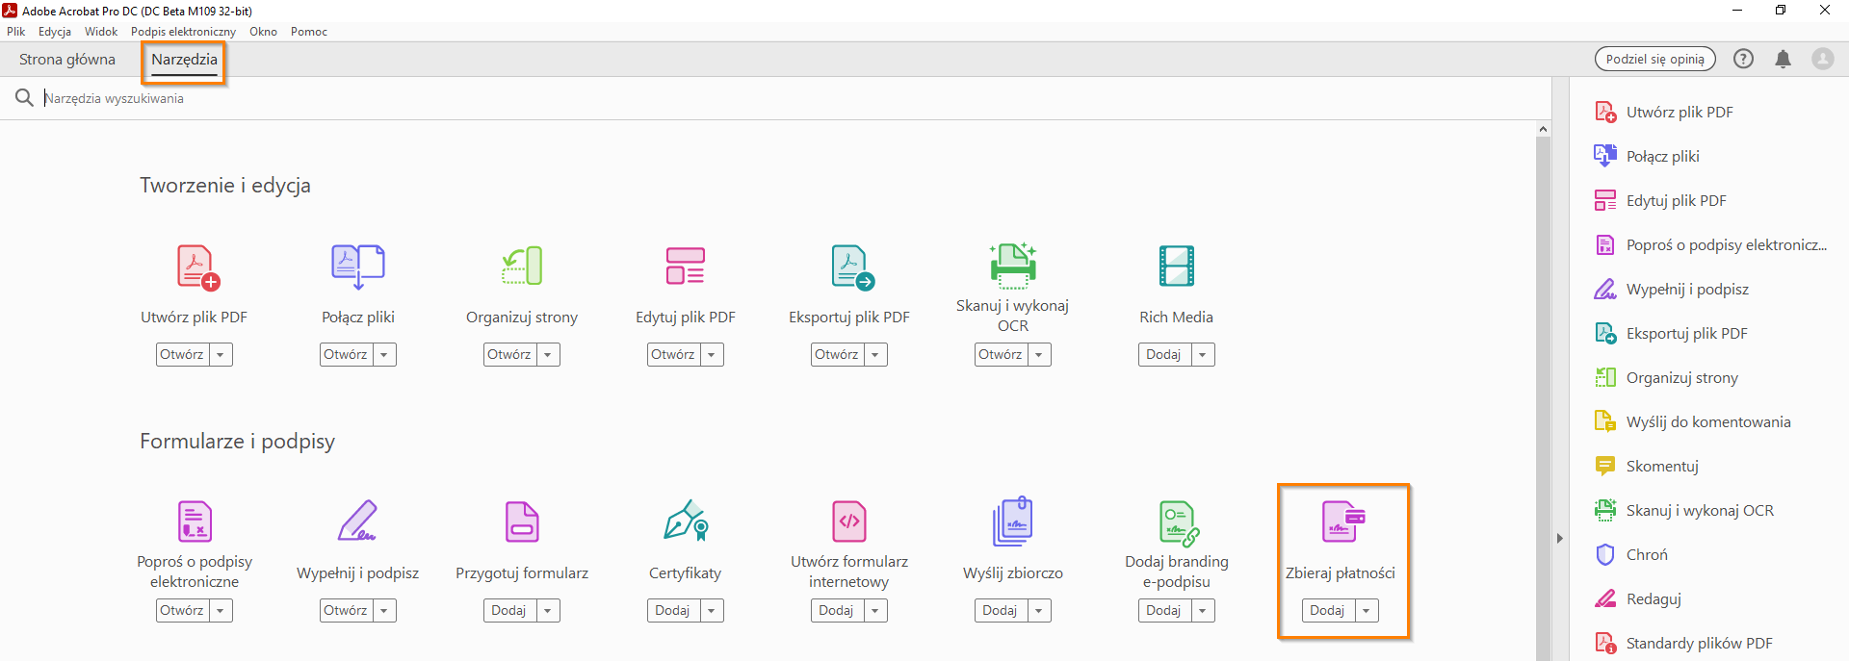The width and height of the screenshot is (1849, 661).
Task: Click the Przygotuj formularz tool icon
Action: pyautogui.click(x=522, y=521)
